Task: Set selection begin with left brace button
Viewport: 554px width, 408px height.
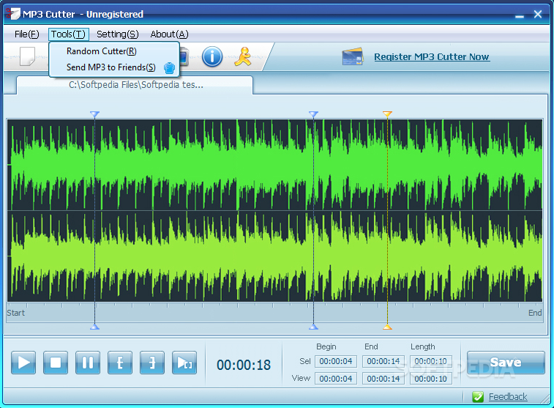Action: point(120,363)
